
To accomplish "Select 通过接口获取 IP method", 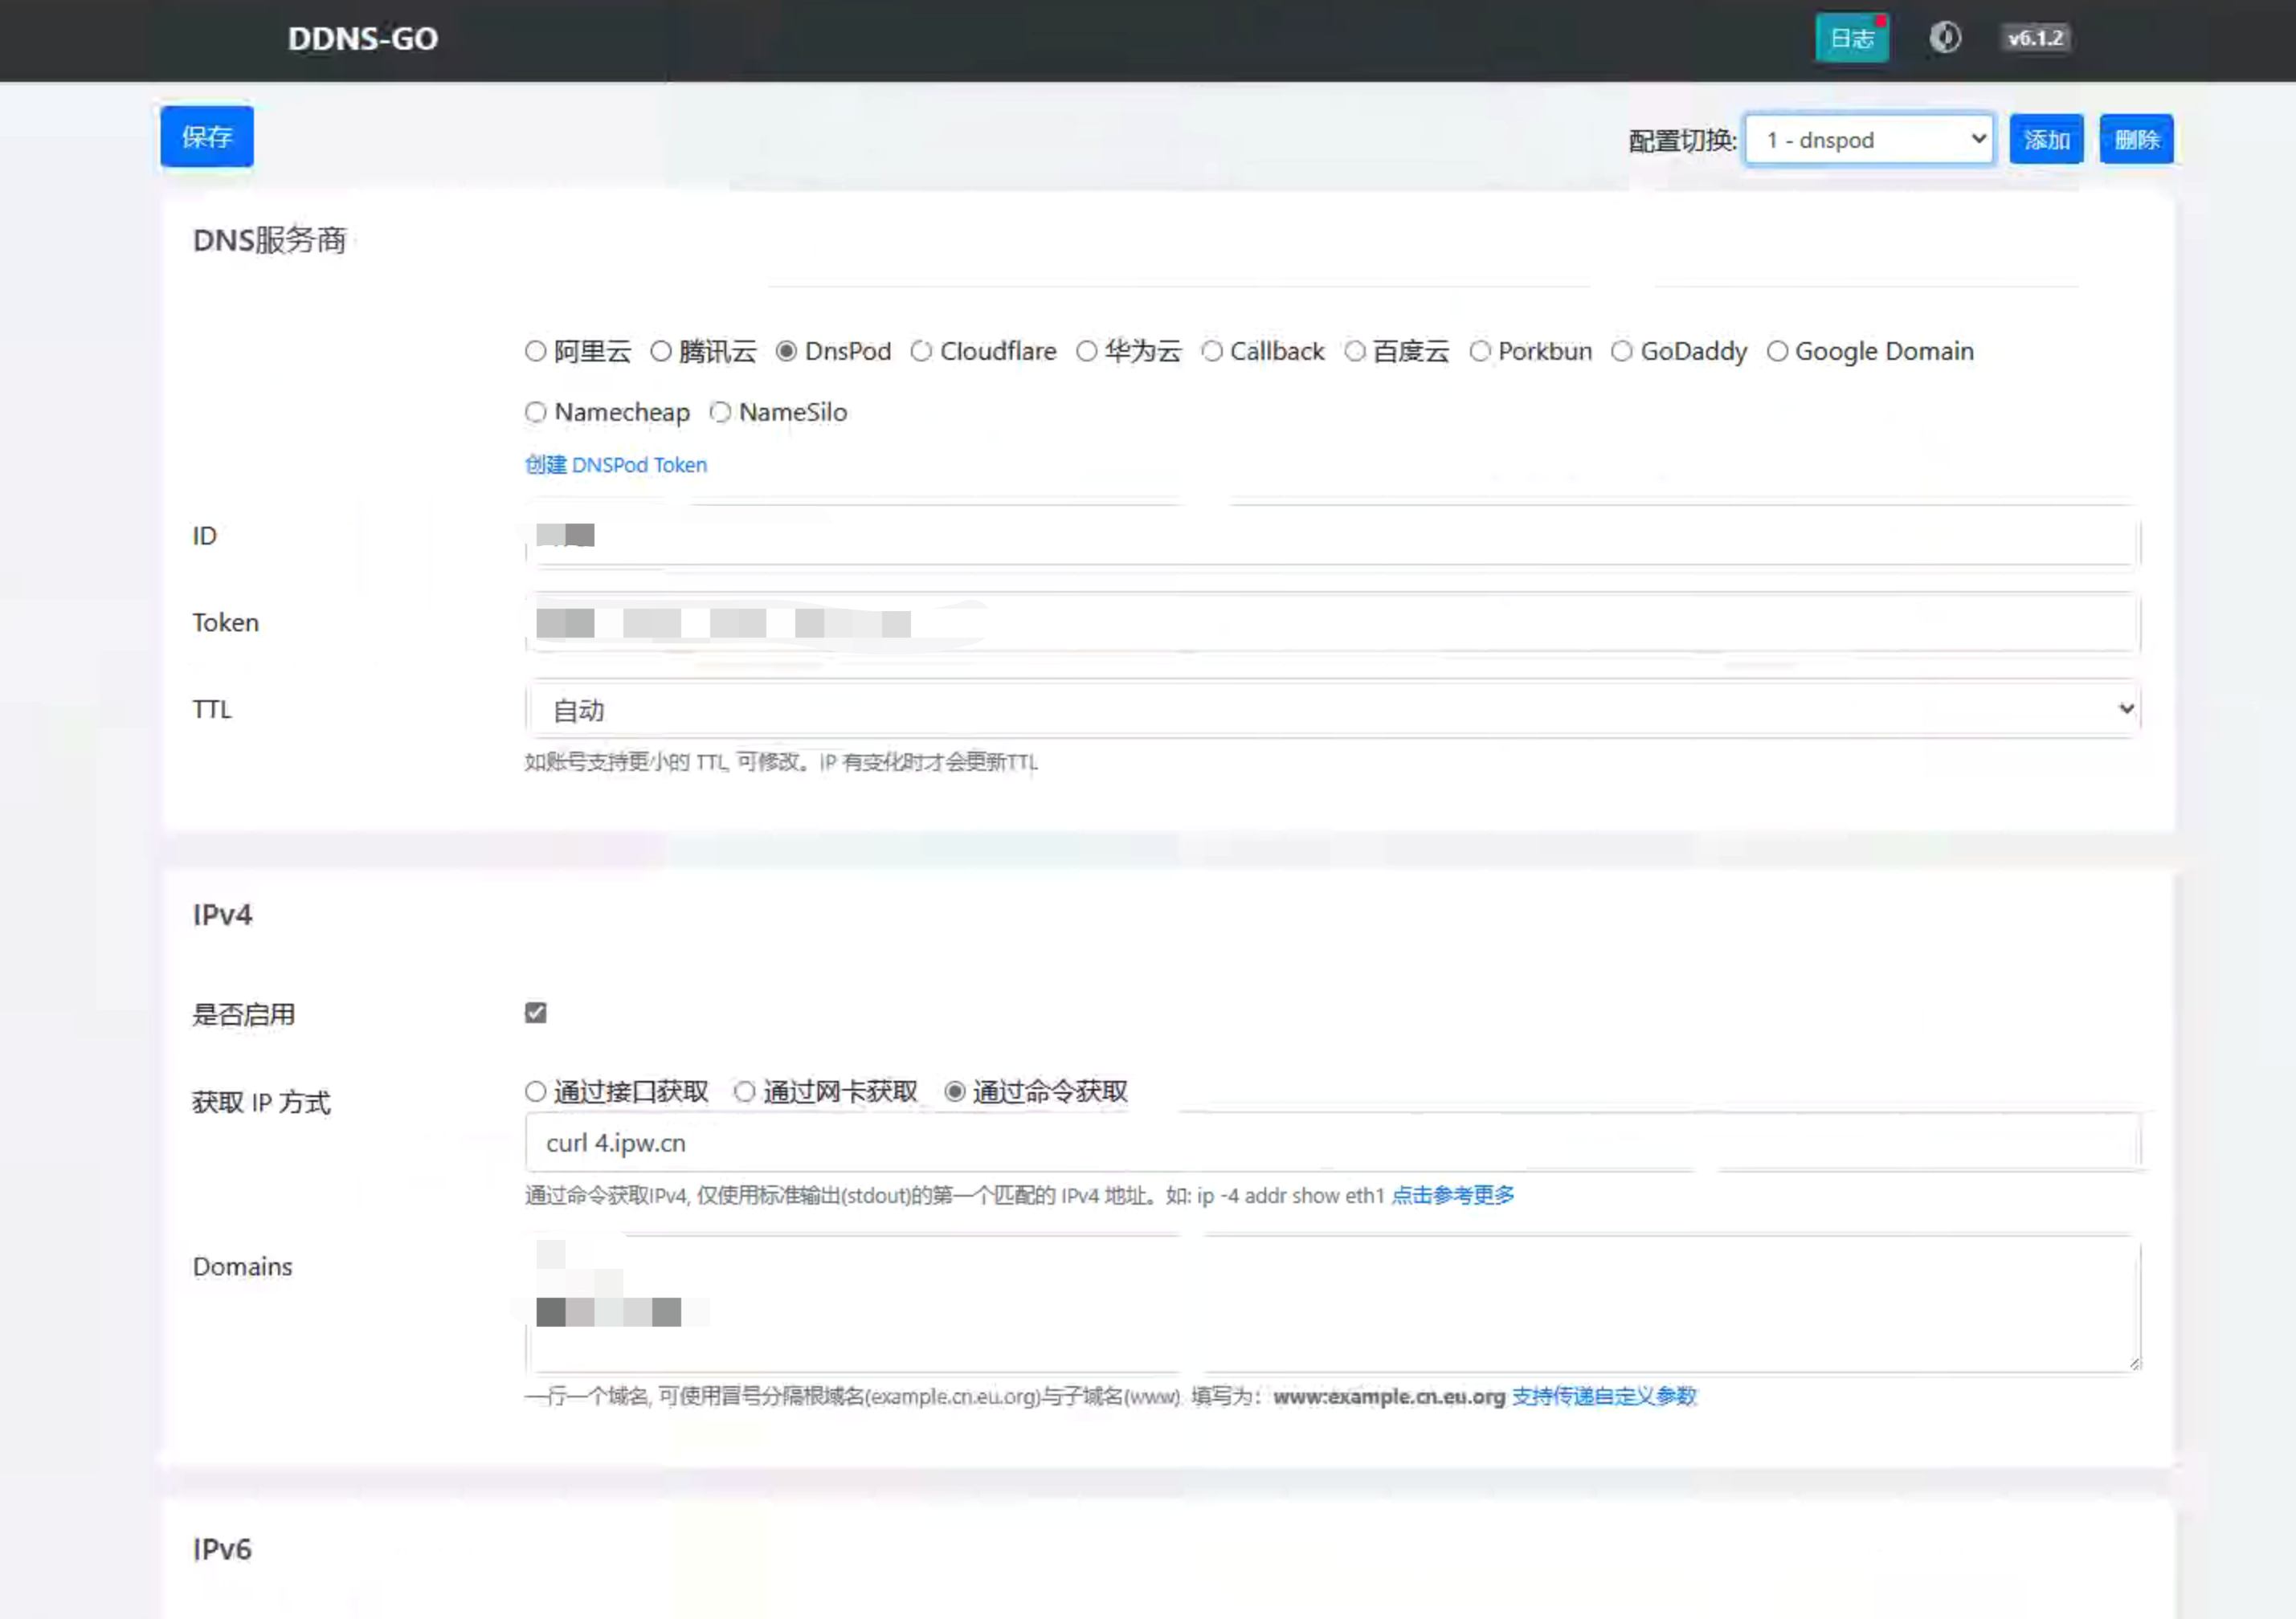I will click(536, 1091).
